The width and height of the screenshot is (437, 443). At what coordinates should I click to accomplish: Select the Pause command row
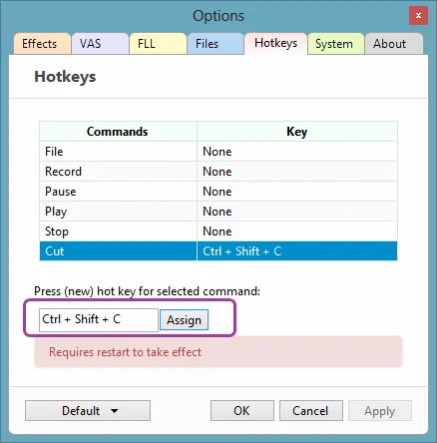tap(218, 192)
